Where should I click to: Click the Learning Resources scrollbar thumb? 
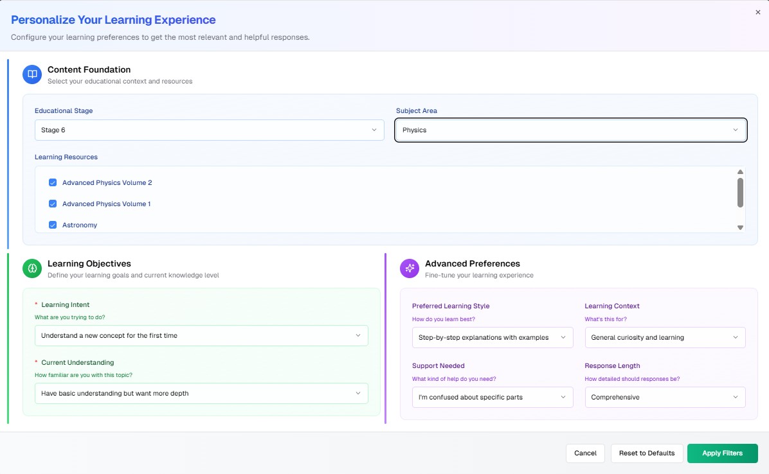coord(740,193)
